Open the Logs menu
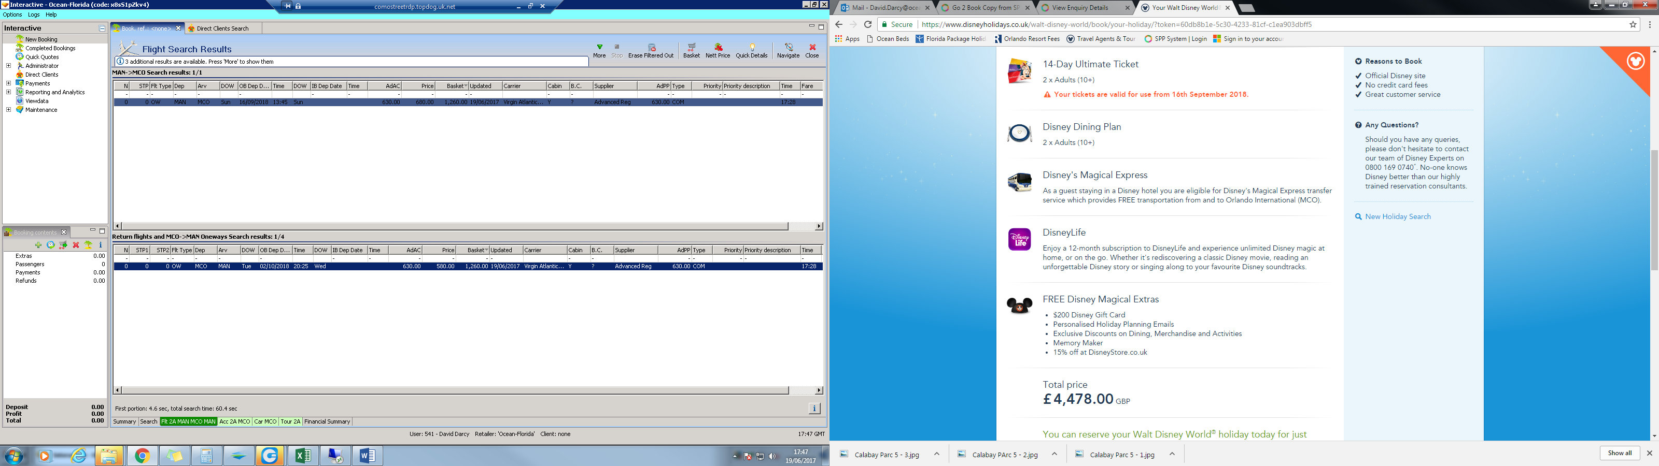The height and width of the screenshot is (466, 1659). pos(34,15)
